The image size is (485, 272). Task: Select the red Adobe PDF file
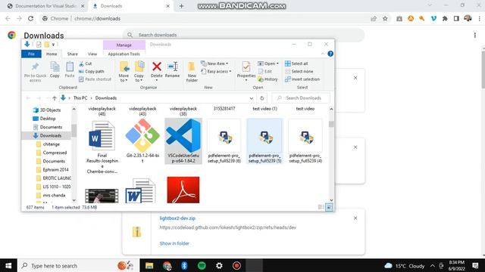[x=183, y=190]
